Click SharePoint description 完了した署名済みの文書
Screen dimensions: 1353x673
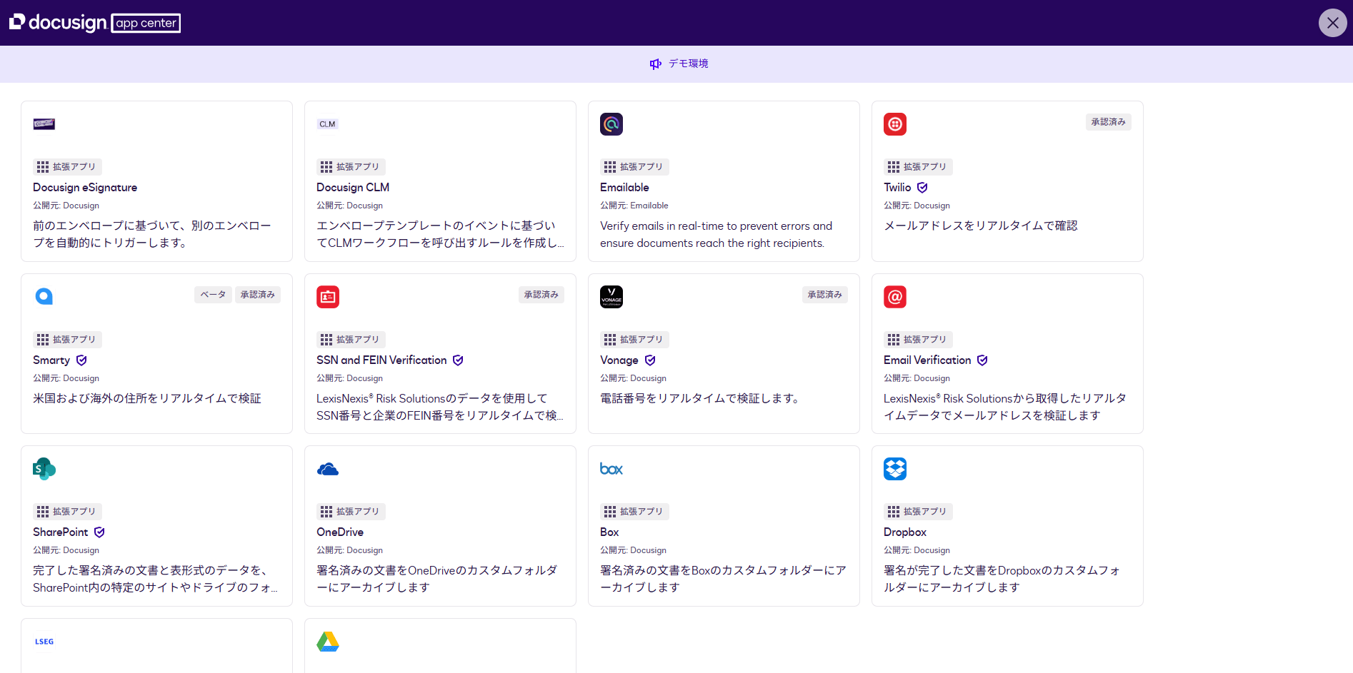click(x=156, y=580)
